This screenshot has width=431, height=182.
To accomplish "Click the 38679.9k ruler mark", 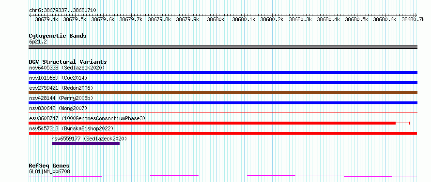I will point(188,19).
